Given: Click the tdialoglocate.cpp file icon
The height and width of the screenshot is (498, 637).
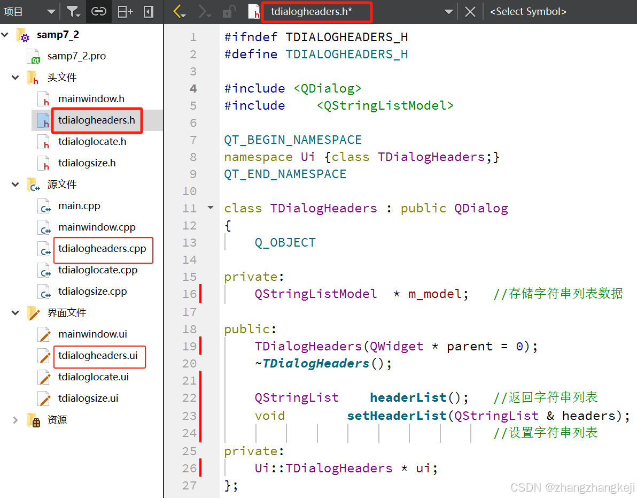Looking at the screenshot, I should tap(44, 270).
